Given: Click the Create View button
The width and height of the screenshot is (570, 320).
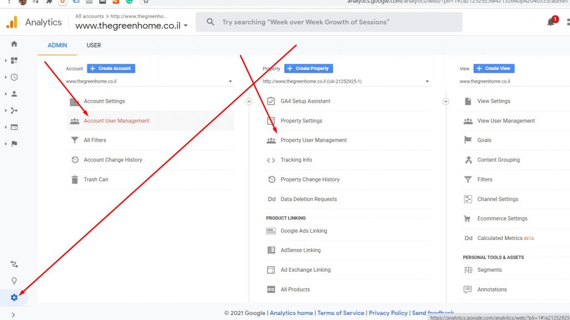Looking at the screenshot, I should point(494,68).
